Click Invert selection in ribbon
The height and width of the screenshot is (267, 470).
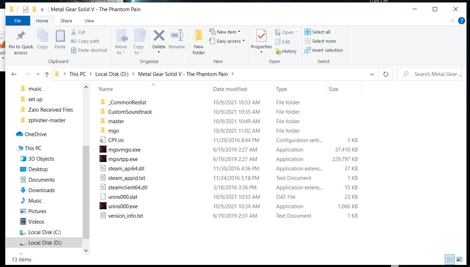[323, 50]
